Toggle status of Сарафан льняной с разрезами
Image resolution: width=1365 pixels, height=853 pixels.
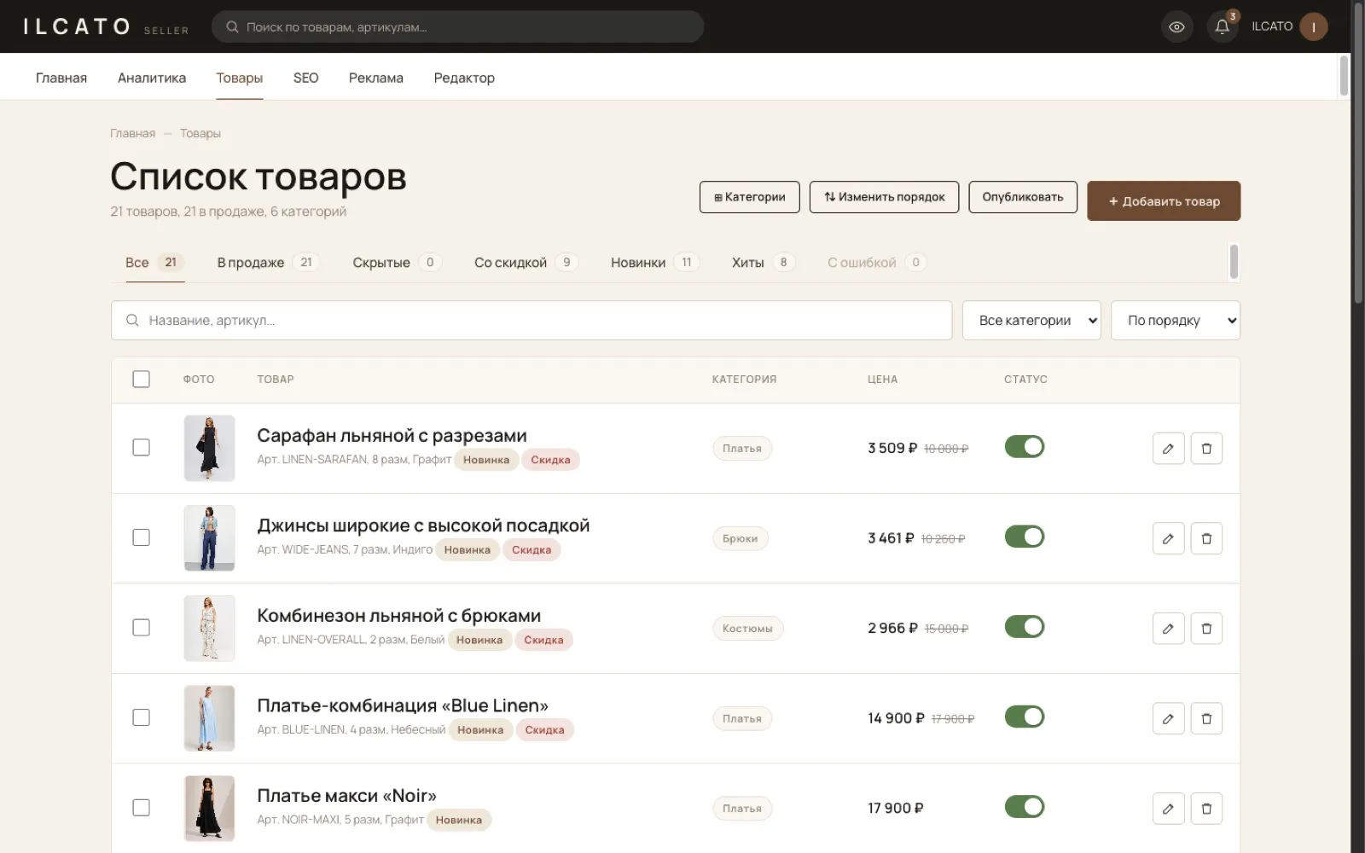tap(1025, 446)
